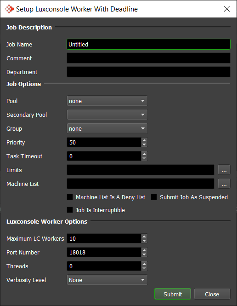This screenshot has height=306, width=237.
Task: Decrease the Port Number value
Action: tap(144, 254)
